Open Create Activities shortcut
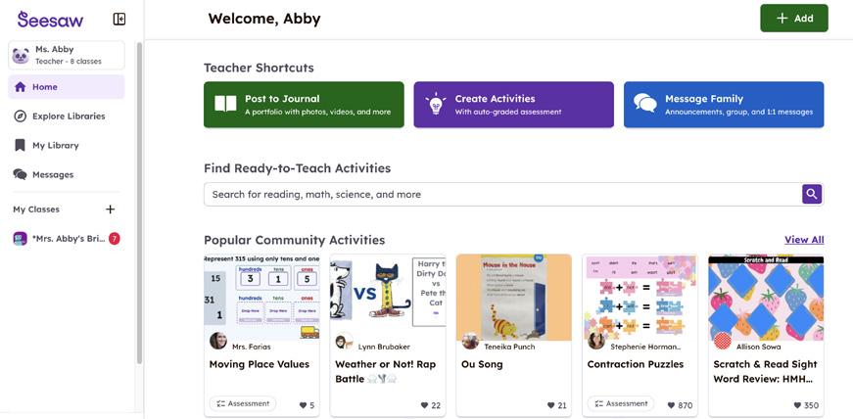The image size is (853, 419). click(x=513, y=105)
